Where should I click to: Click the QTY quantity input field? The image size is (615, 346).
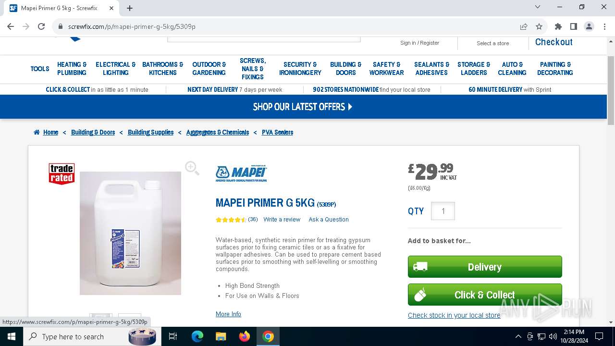[x=443, y=211]
